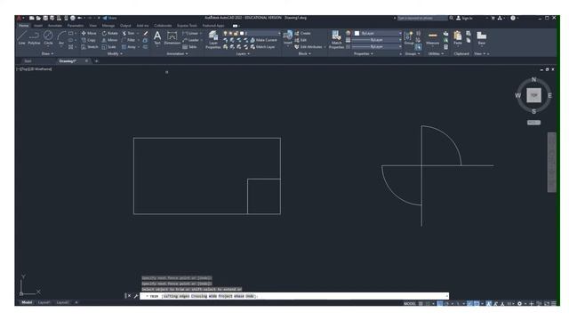569x320 pixels.
Task: Click the Move tool
Action: pos(89,33)
